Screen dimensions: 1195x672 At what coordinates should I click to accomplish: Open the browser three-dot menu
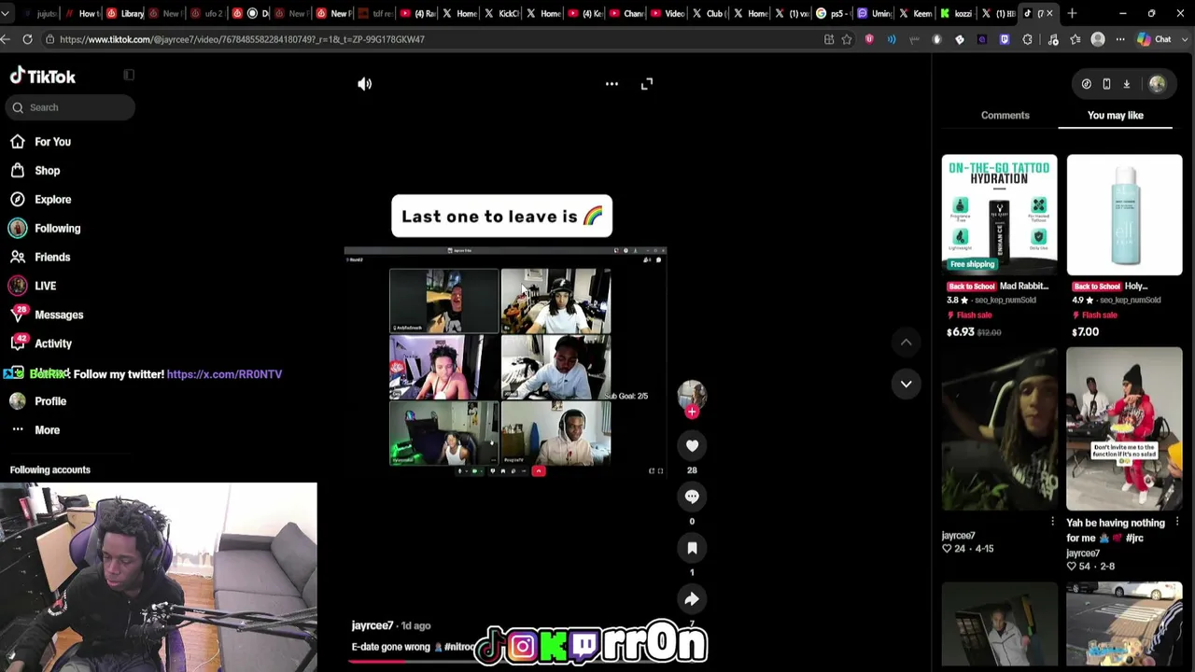(1120, 39)
